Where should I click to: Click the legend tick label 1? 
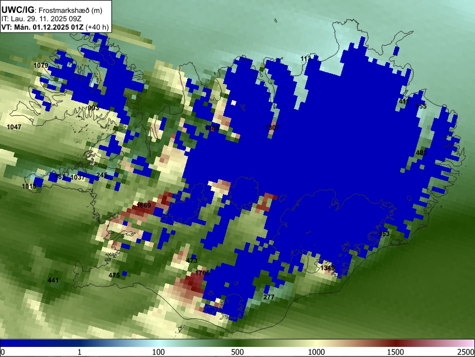[x=79, y=352]
